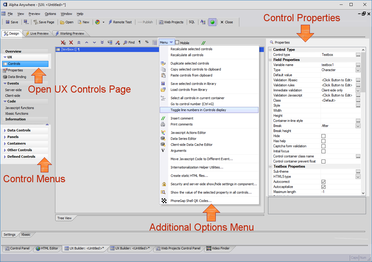This screenshot has width=372, height=262.
Task: Open the Javascript functions link
Action: tap(19, 108)
